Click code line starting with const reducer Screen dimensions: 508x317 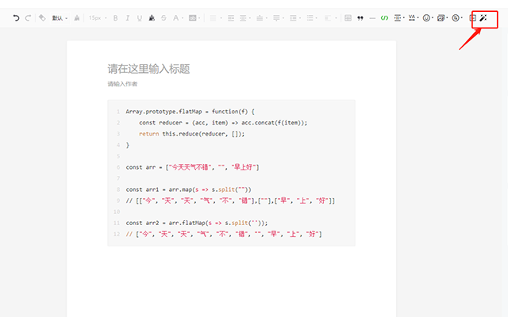(223, 123)
